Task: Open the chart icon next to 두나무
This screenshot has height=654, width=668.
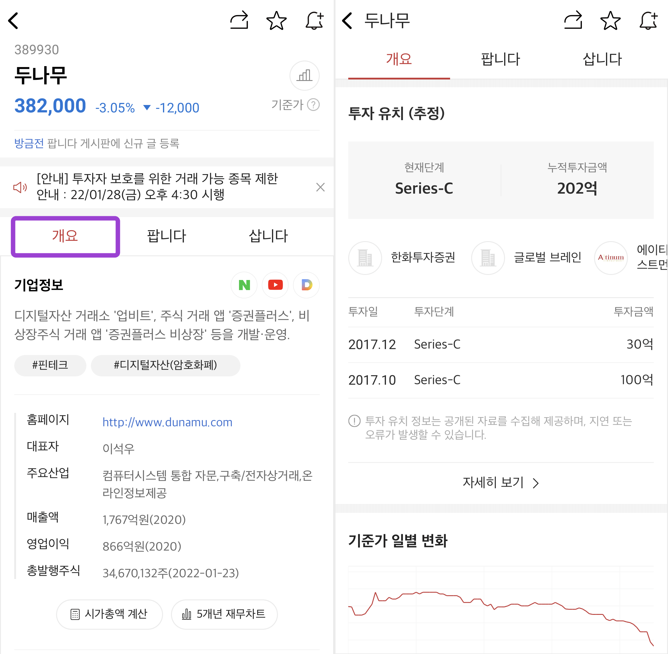Action: (x=304, y=76)
